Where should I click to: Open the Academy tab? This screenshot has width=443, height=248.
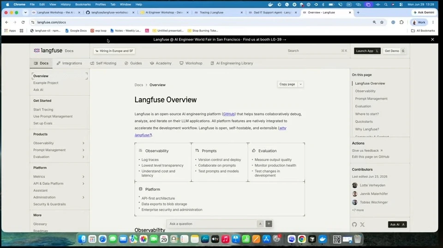[x=161, y=63]
